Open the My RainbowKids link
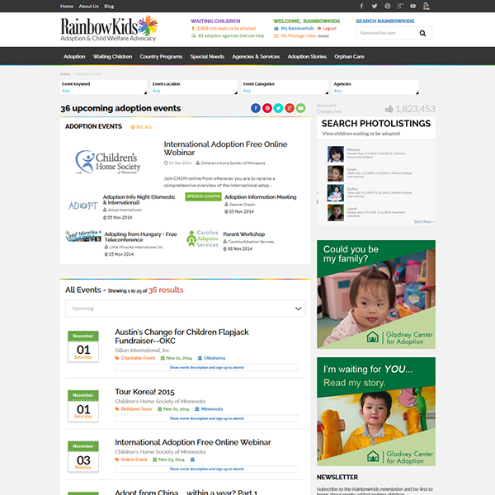 coord(297,28)
